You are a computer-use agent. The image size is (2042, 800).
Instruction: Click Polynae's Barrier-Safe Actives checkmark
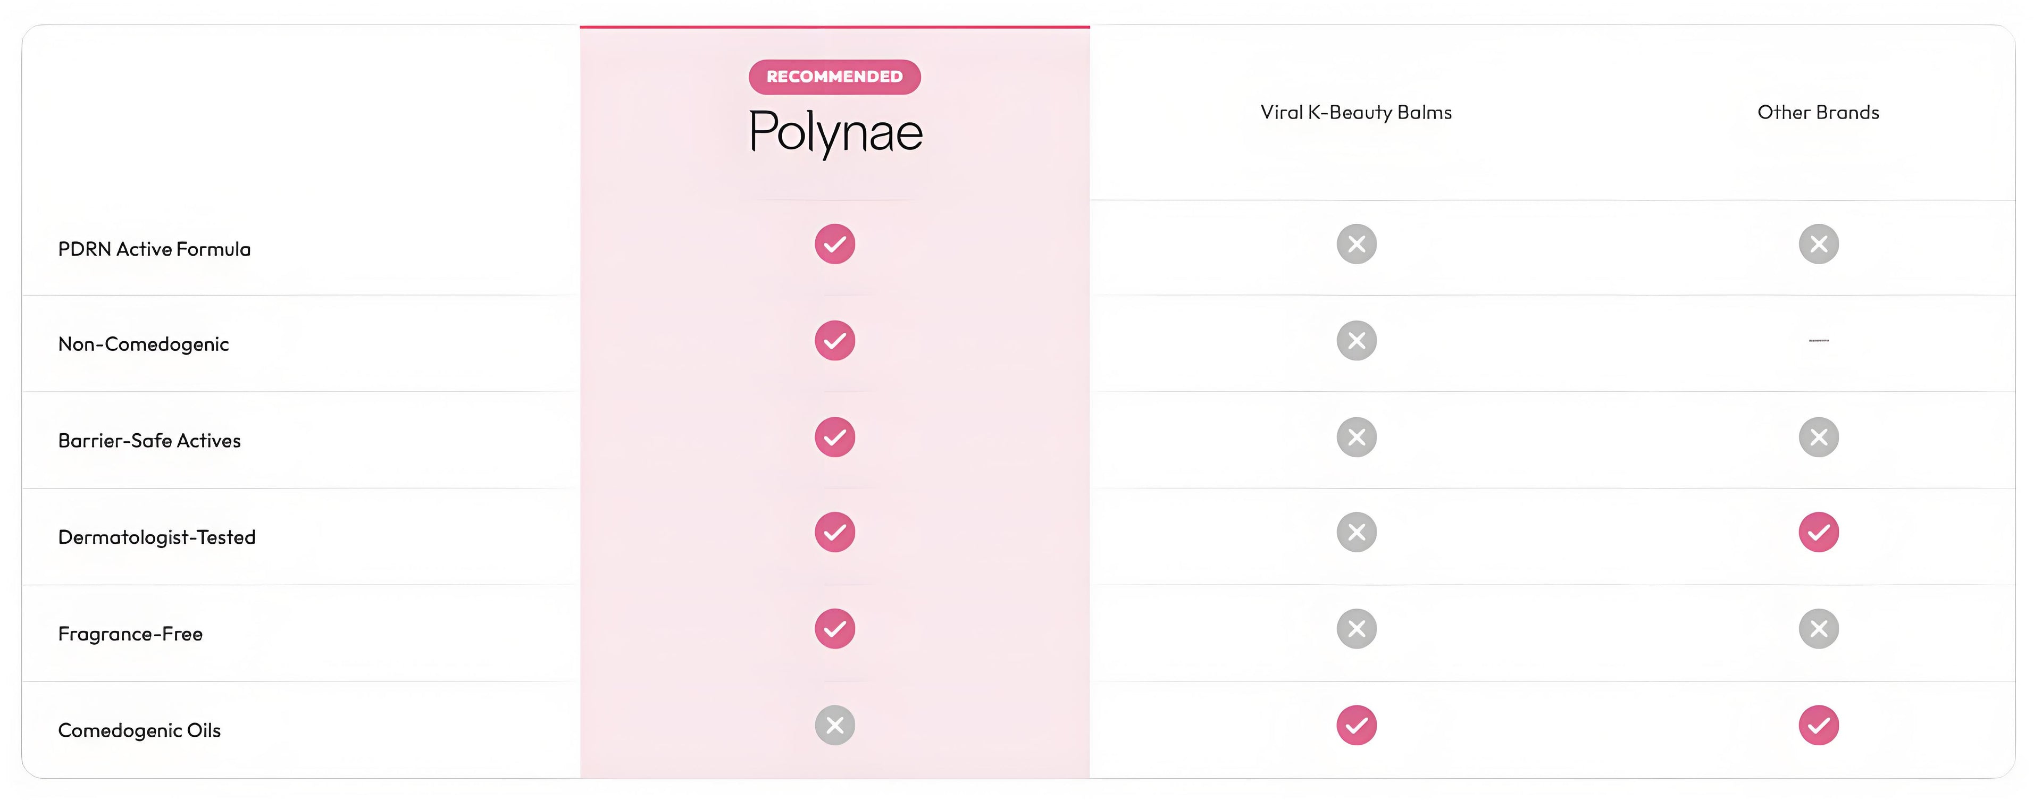coord(835,437)
